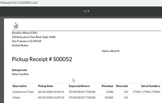The height and width of the screenshot is (103, 162).
Task: Click the salesperson name Amy-Caroline
Action: point(20,74)
